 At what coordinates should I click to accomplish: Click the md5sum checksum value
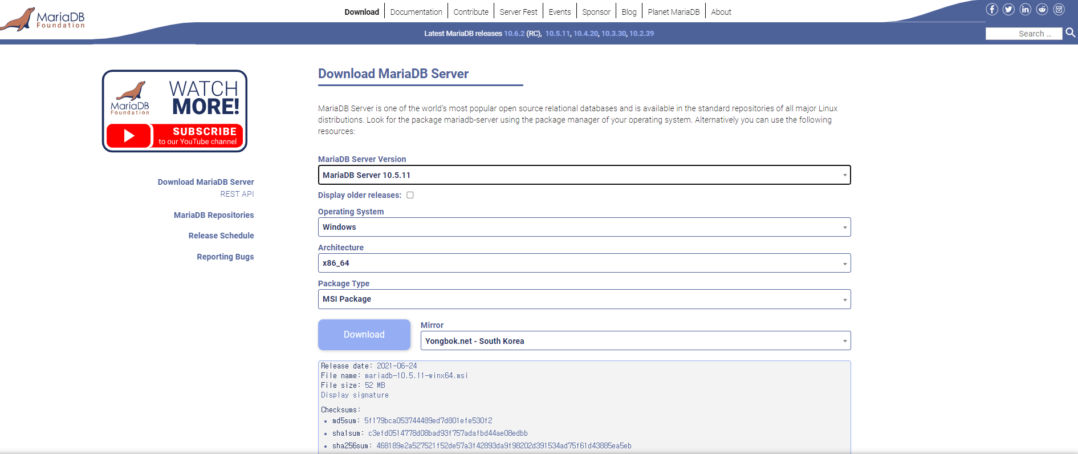pos(428,421)
